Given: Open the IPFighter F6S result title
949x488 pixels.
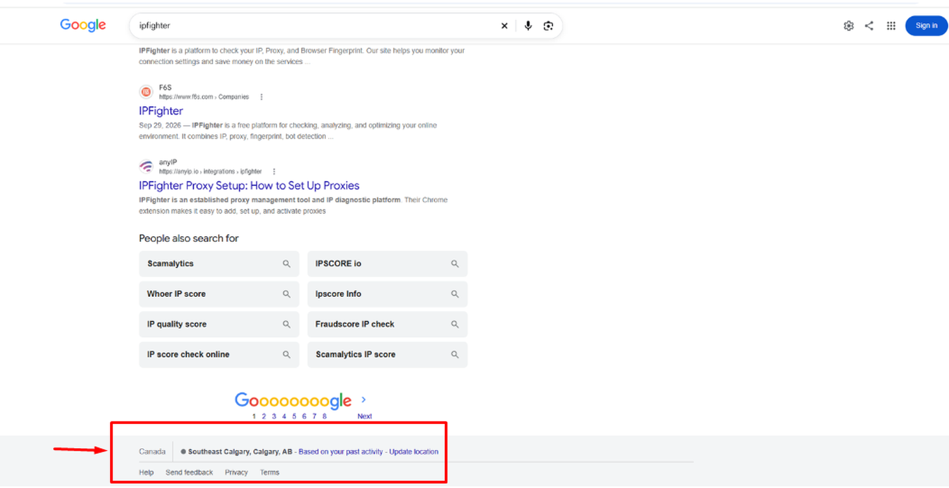Looking at the screenshot, I should (x=161, y=111).
